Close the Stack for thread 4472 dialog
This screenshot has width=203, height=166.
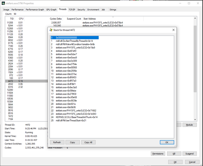[173, 30]
